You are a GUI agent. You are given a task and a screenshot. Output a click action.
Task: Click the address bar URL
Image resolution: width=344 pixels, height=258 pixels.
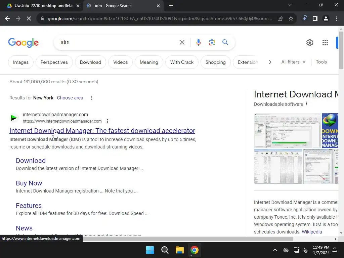pyautogui.click(x=160, y=19)
